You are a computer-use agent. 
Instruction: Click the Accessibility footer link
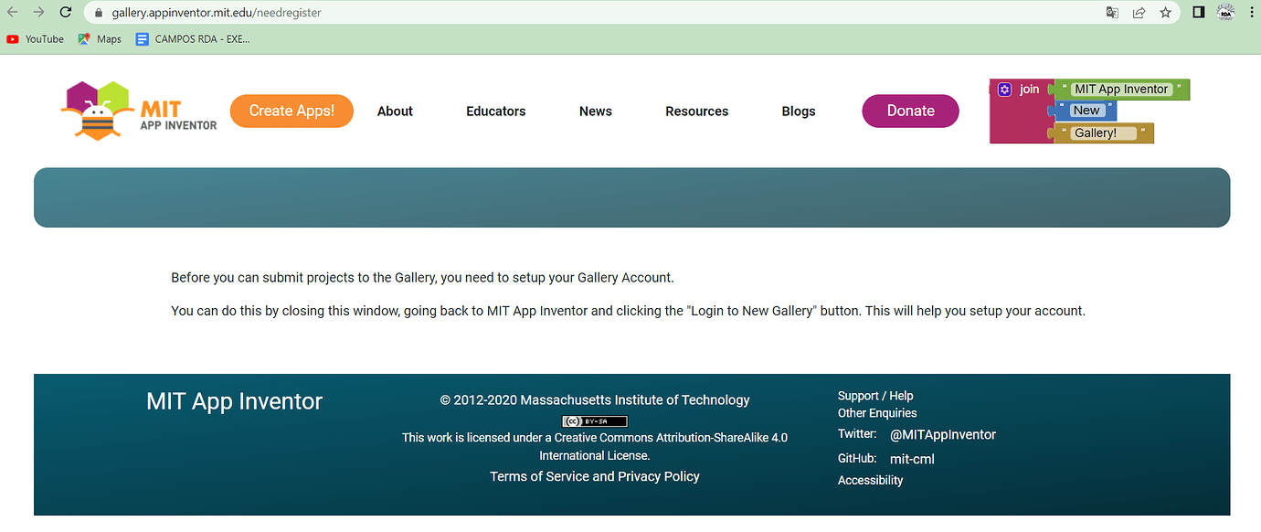[870, 480]
